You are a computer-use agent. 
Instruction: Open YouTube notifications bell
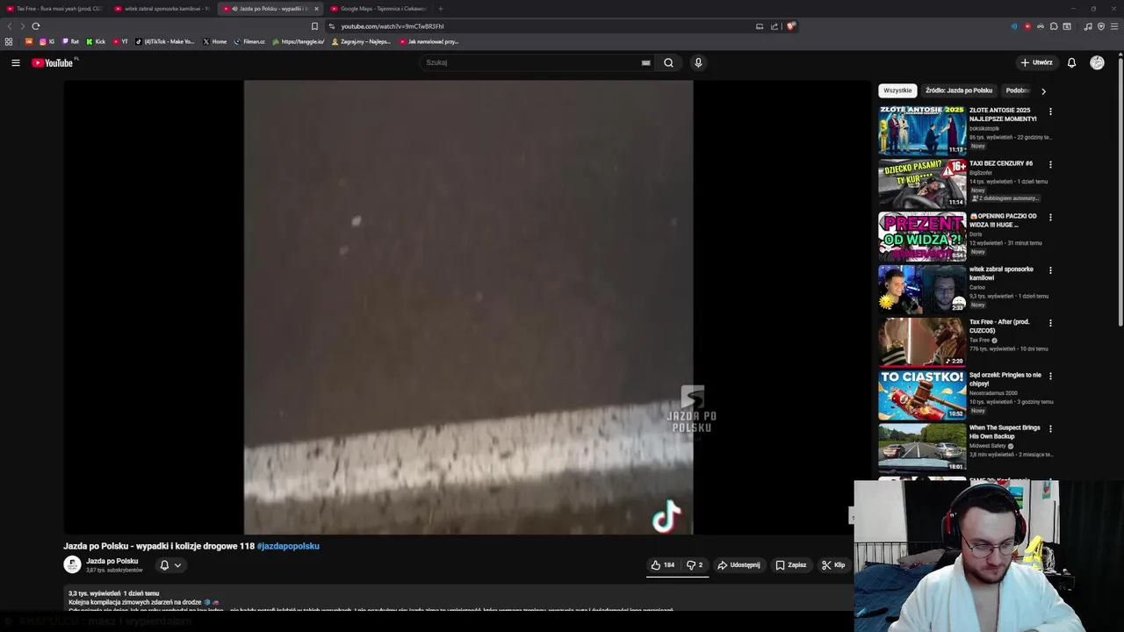point(1071,62)
